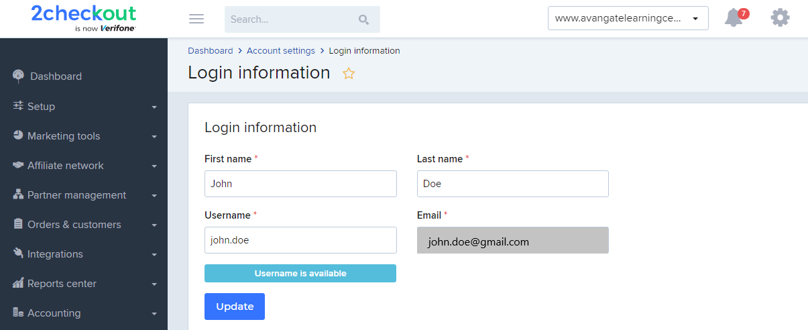The width and height of the screenshot is (808, 330).
Task: Go to Dashboard breadcrumb link
Action: coord(211,51)
